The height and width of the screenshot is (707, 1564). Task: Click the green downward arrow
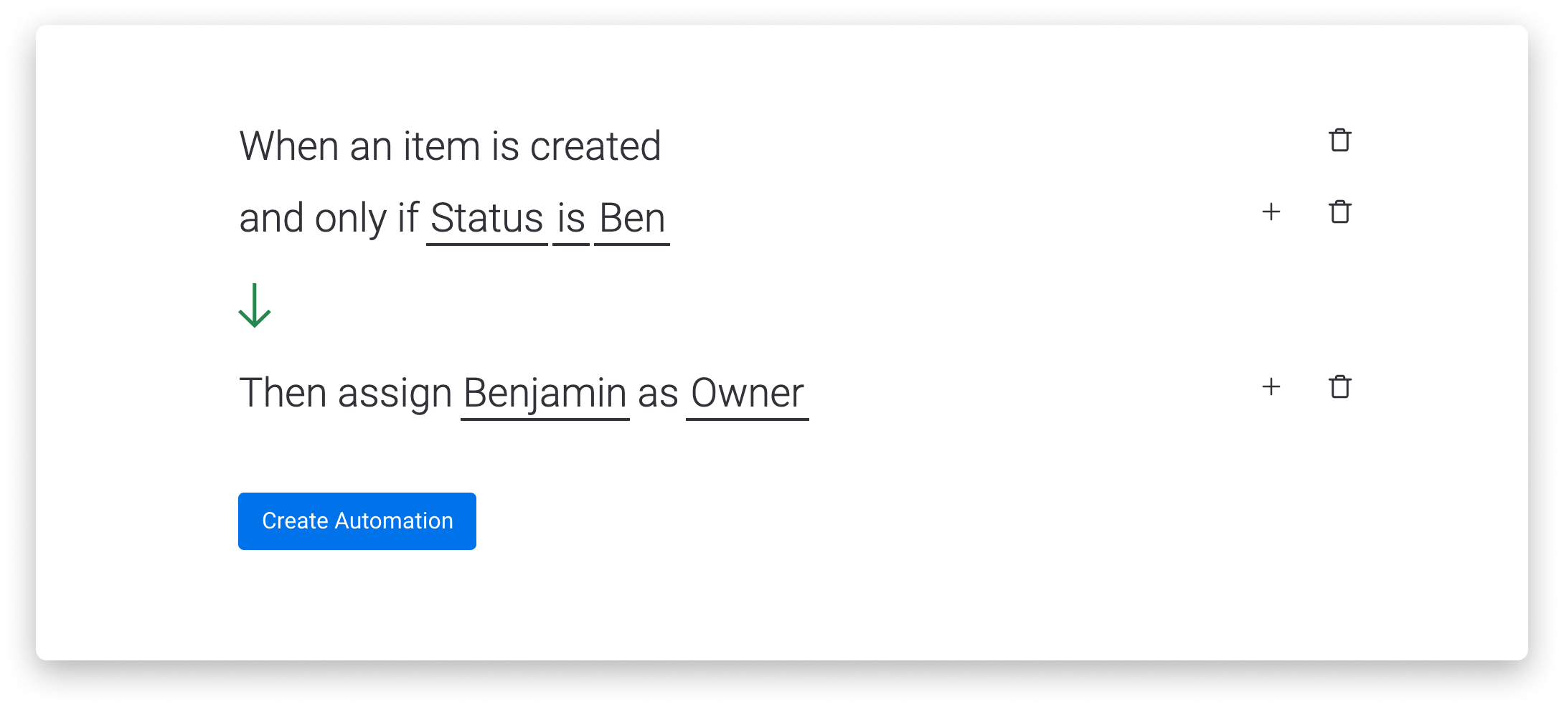(254, 305)
